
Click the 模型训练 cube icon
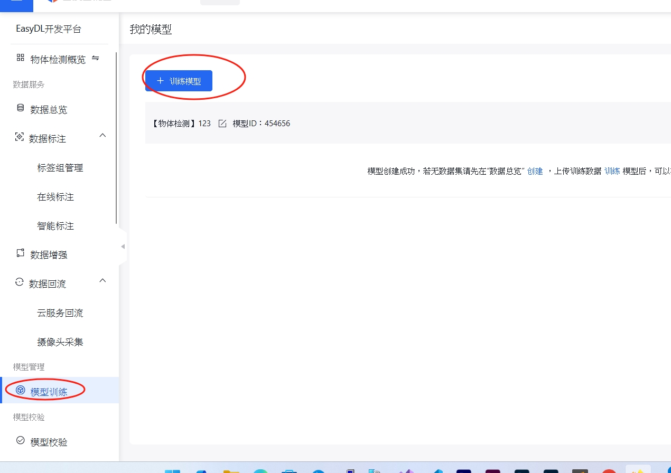tap(21, 390)
